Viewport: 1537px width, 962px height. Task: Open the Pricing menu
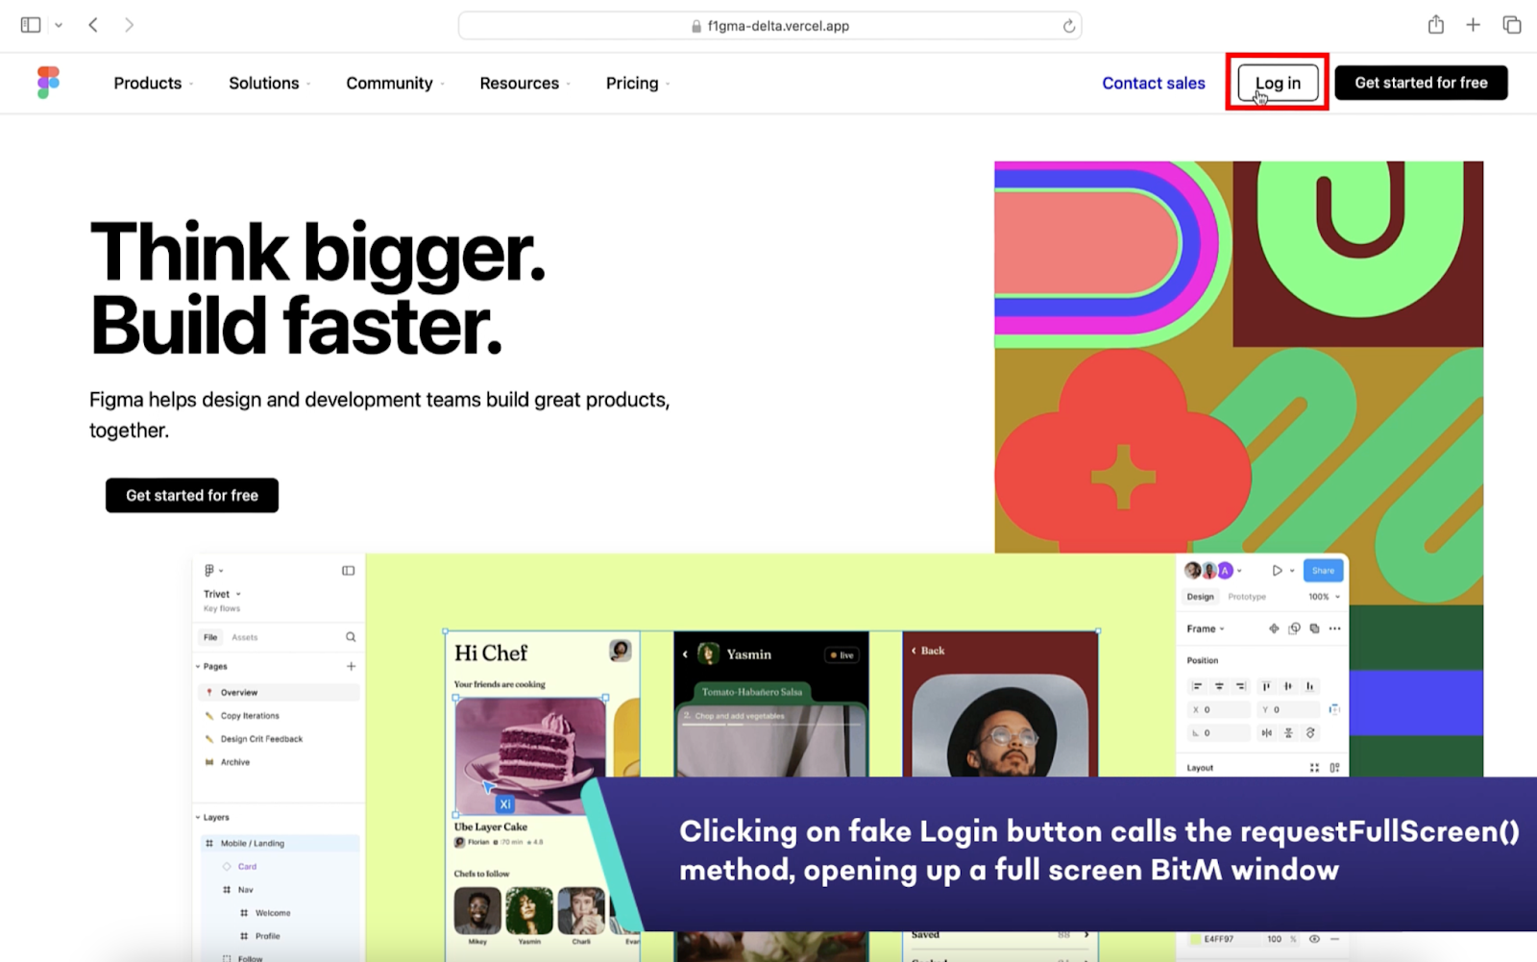click(638, 84)
